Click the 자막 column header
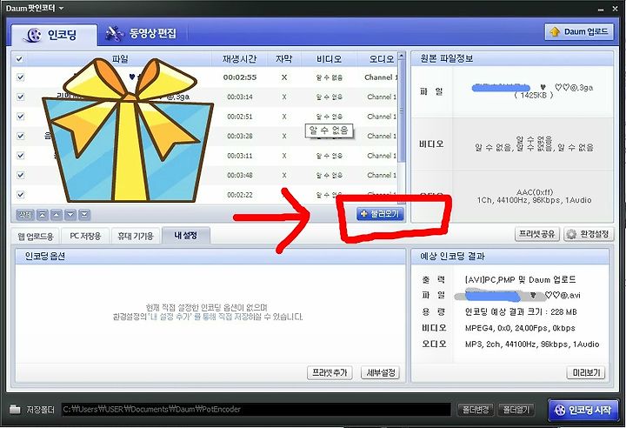Screen dimensions: 626x428 click(283, 59)
